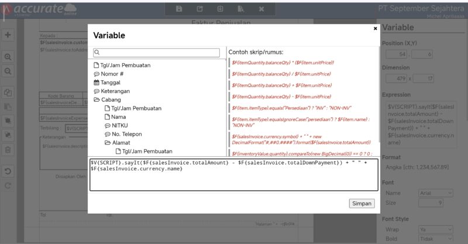Click the save disk icon in top toolbar
Image resolution: width=468 pixels, height=244 pixels.
click(179, 9)
